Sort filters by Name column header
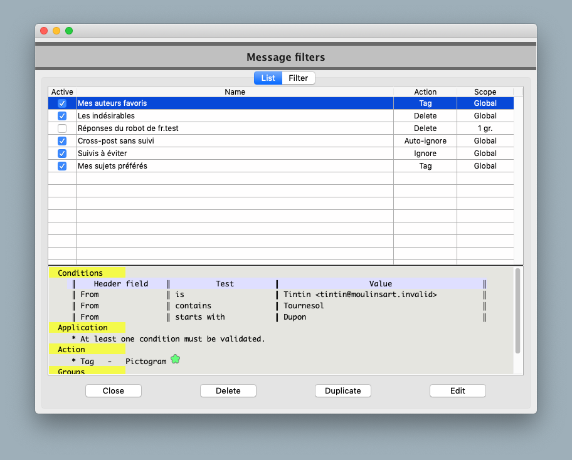Screen dimensions: 572x460 click(235, 92)
